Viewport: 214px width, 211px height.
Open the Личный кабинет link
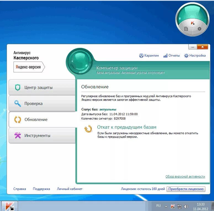70,189
